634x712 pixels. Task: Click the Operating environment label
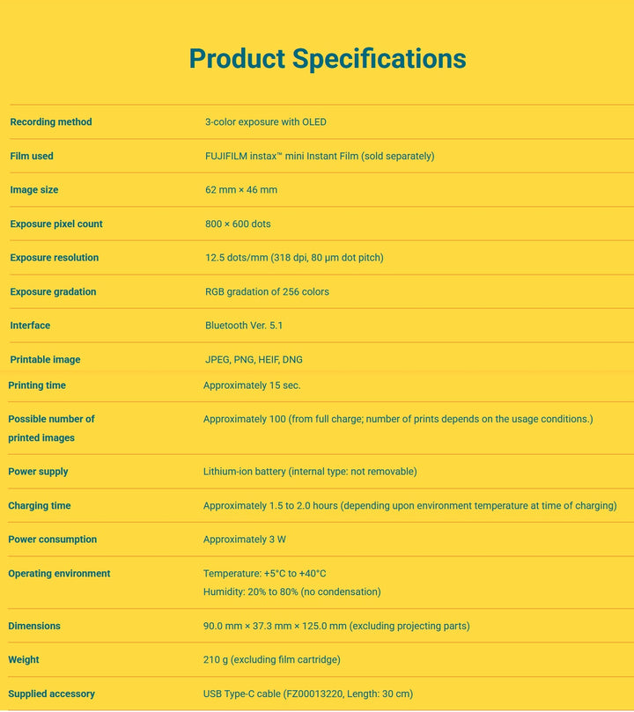(59, 574)
